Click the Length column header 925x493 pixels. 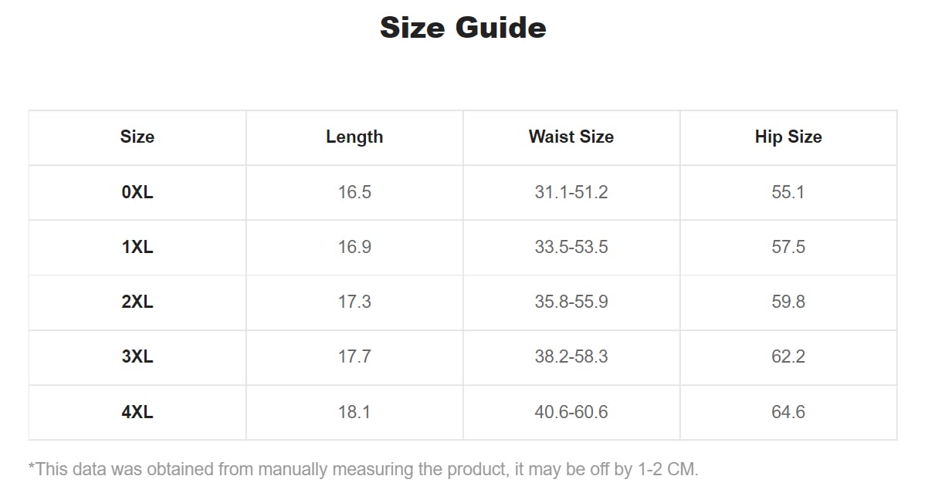pyautogui.click(x=354, y=137)
